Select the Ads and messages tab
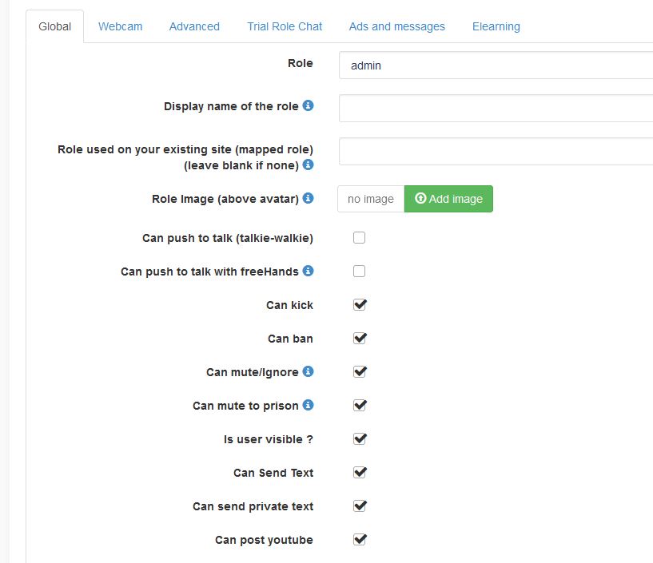This screenshot has width=653, height=563. point(396,26)
